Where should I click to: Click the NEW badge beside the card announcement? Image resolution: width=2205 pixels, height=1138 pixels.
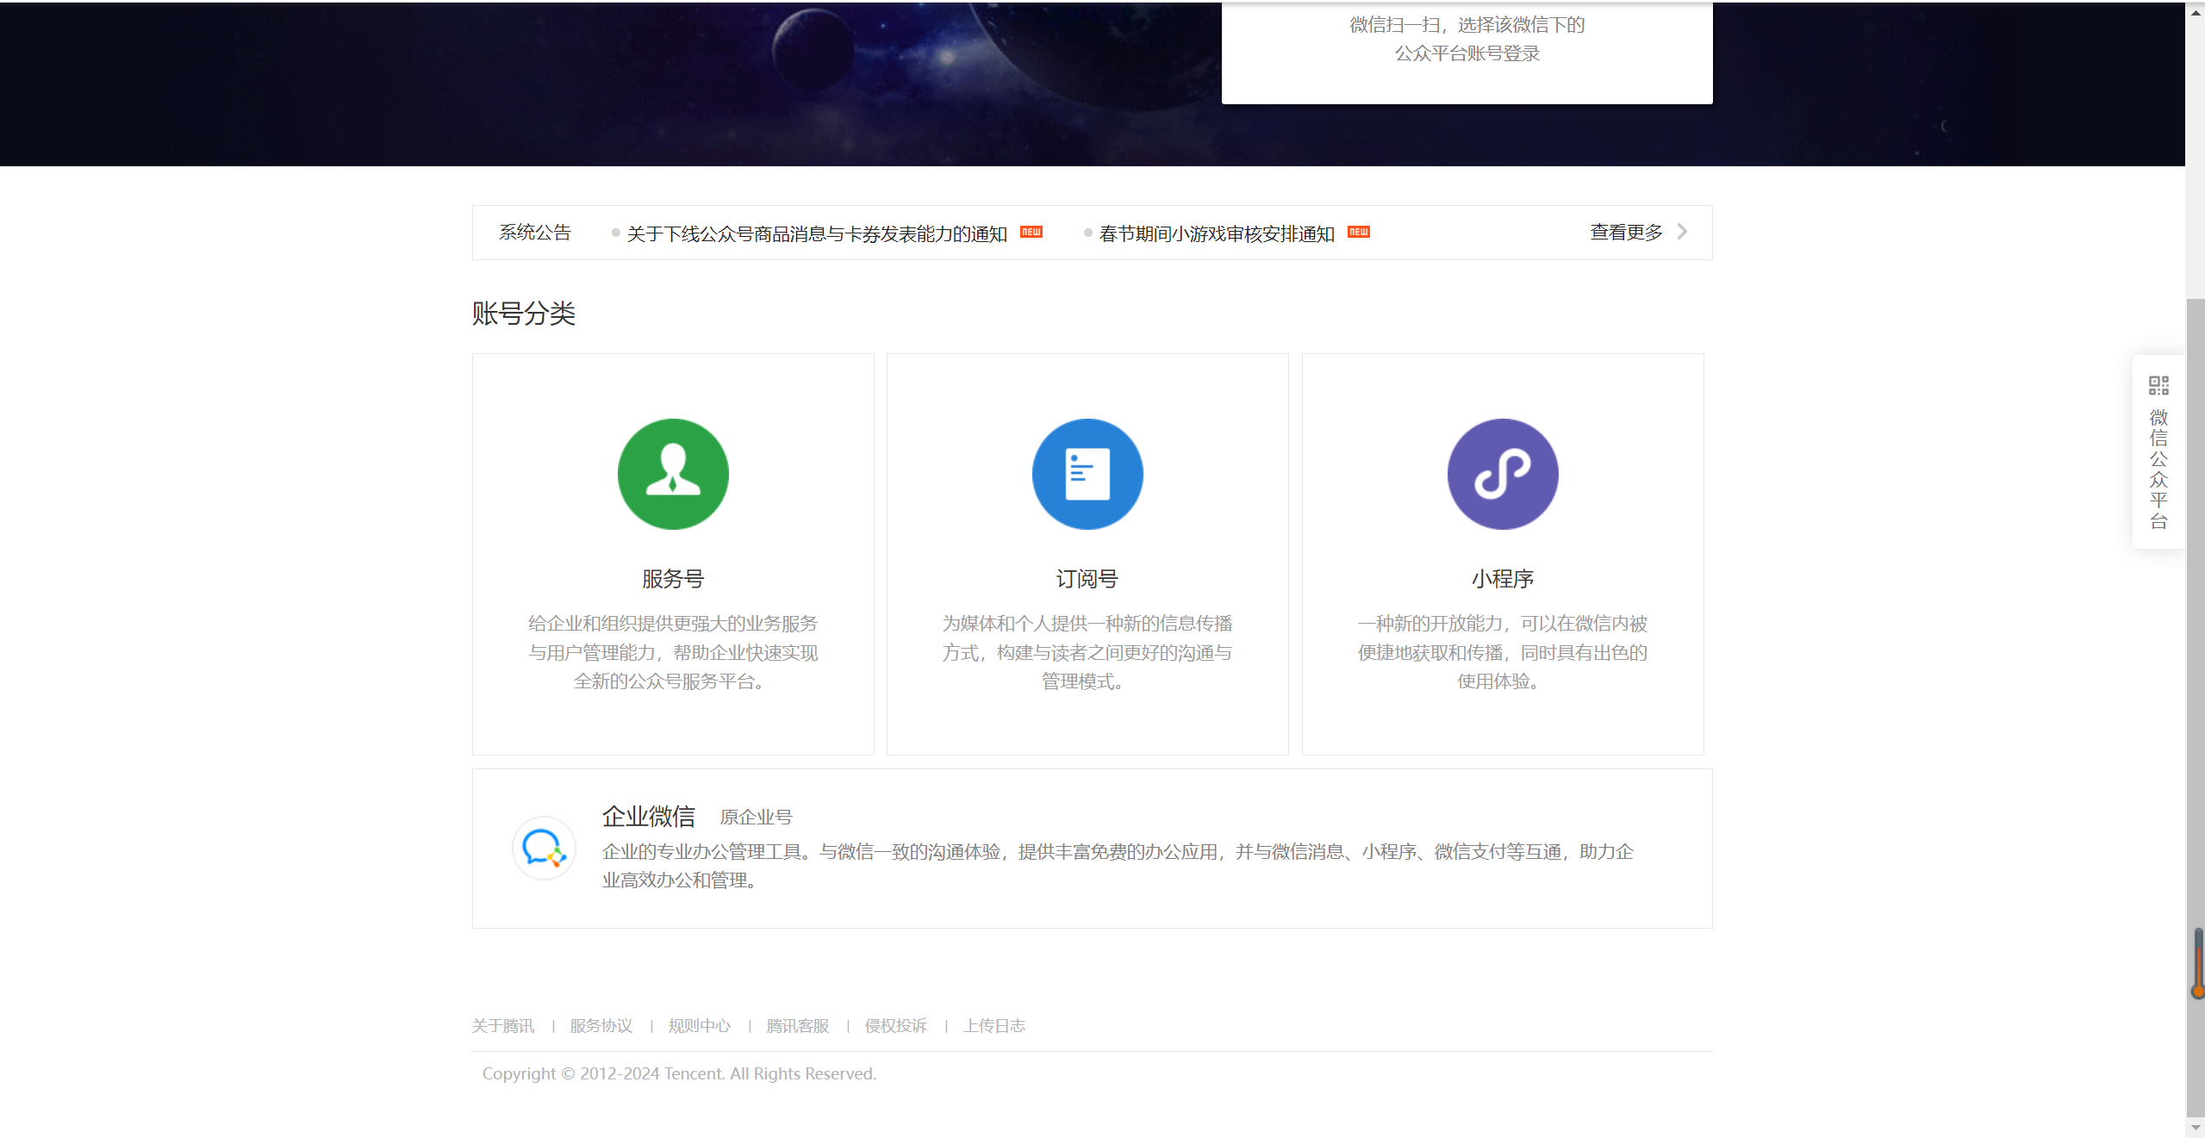(x=1031, y=231)
